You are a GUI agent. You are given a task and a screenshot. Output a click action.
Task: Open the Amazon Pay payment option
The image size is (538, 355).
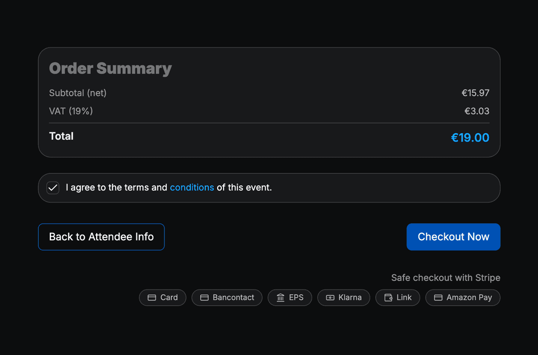(463, 298)
